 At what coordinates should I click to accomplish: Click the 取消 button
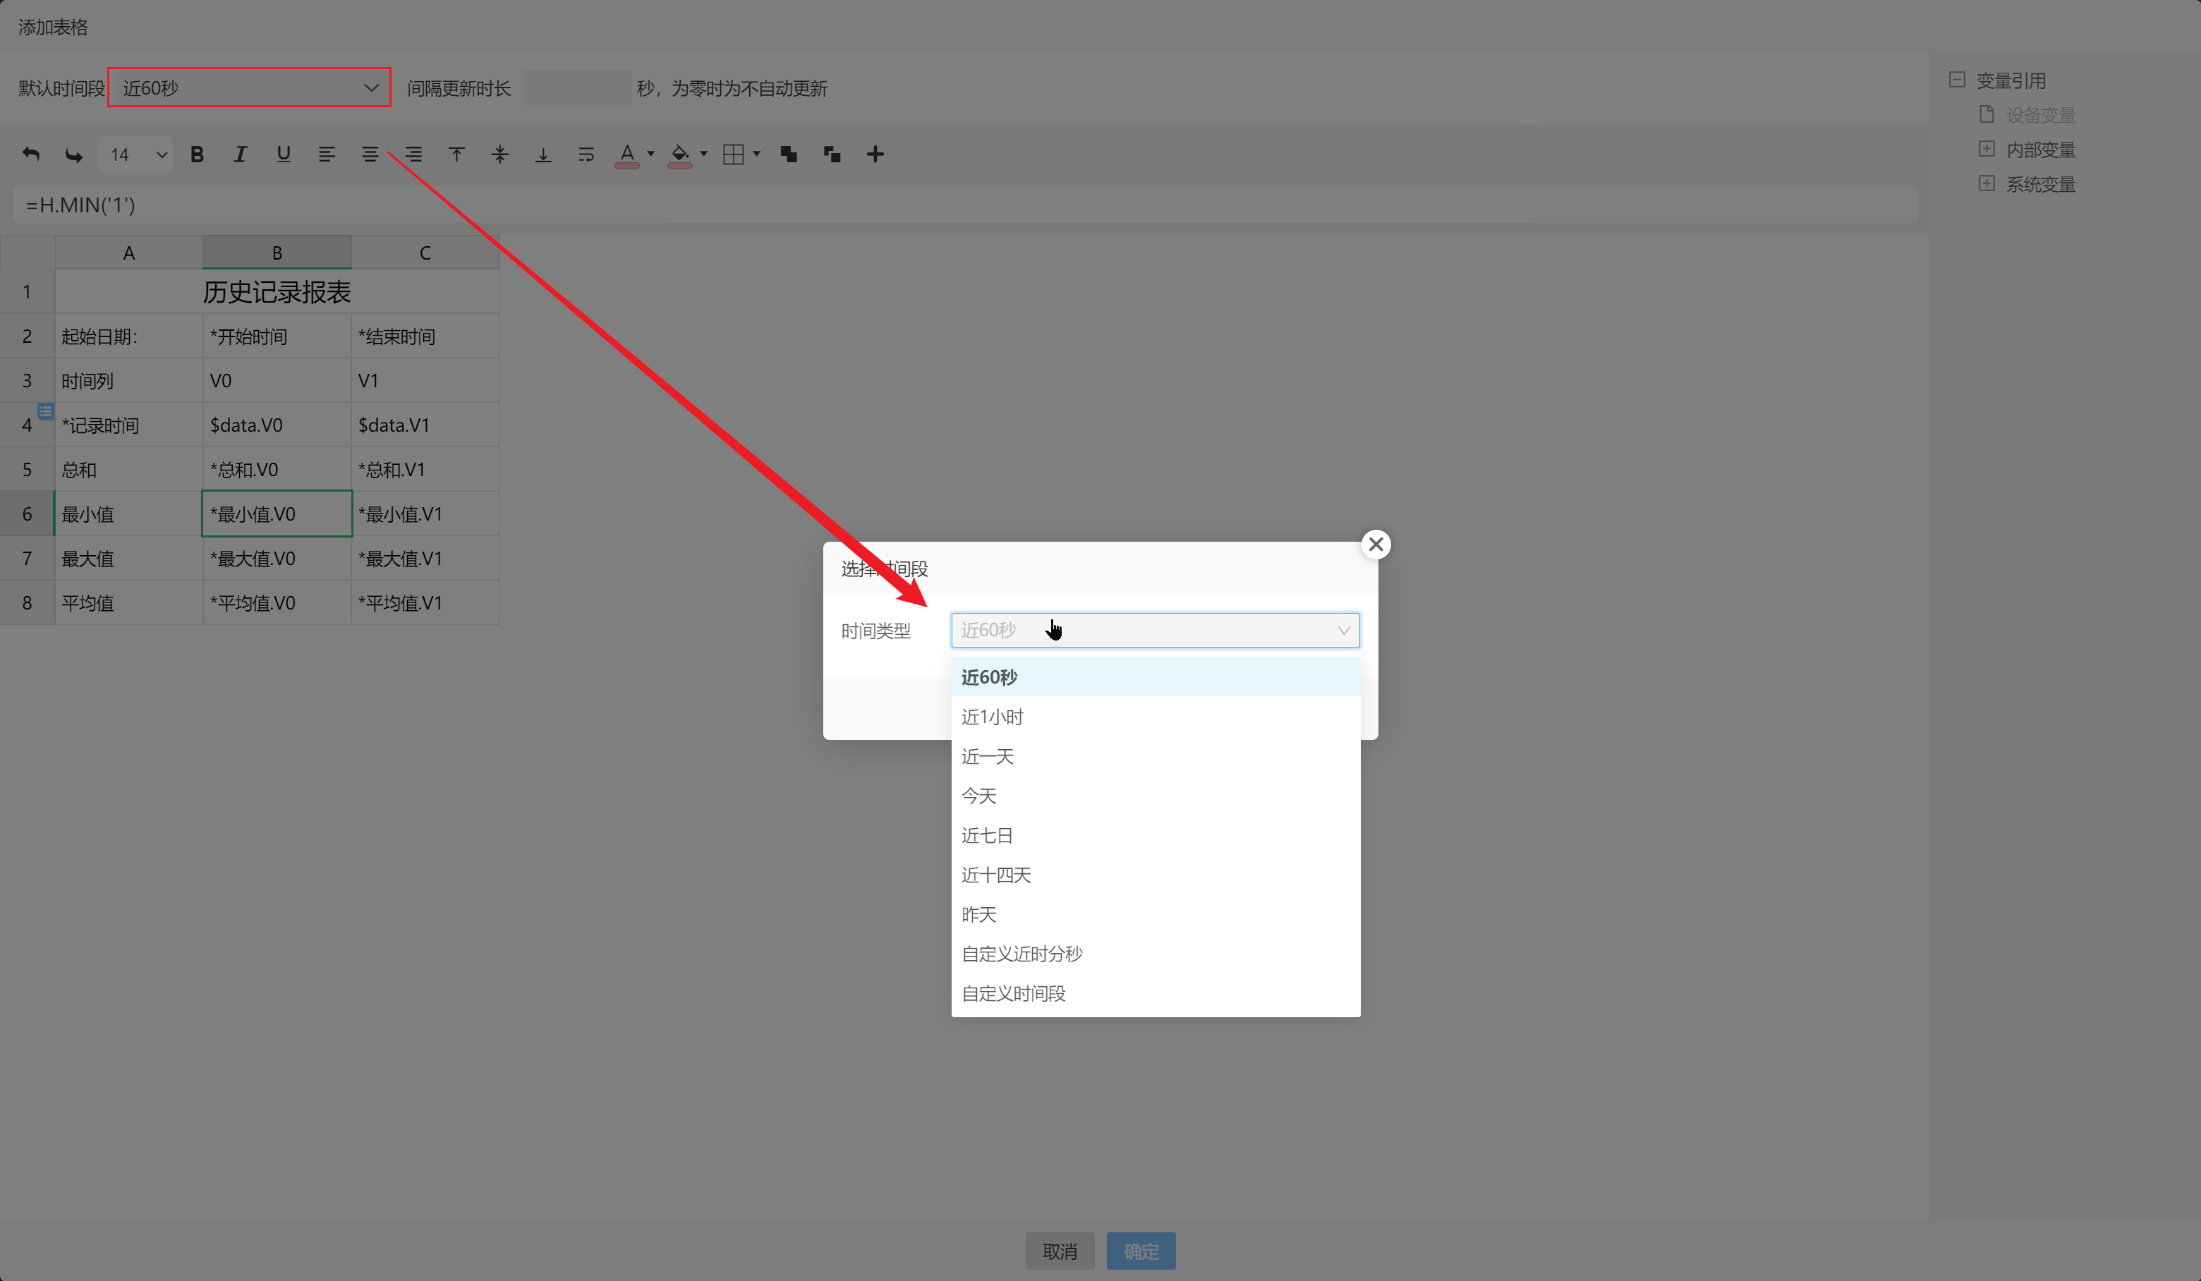click(1060, 1251)
